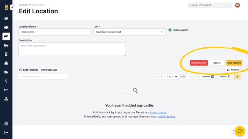Expand the sidebar with arrow button
This screenshot has height=139, width=248.
point(12,7)
